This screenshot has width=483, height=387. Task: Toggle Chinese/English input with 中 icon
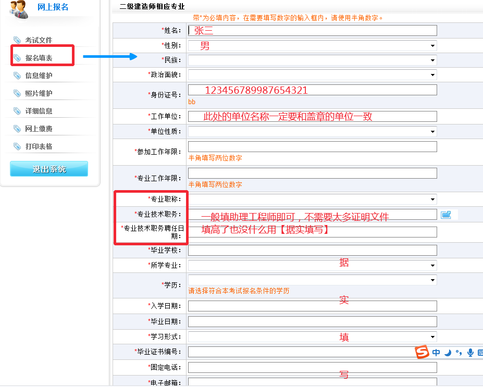click(x=436, y=353)
